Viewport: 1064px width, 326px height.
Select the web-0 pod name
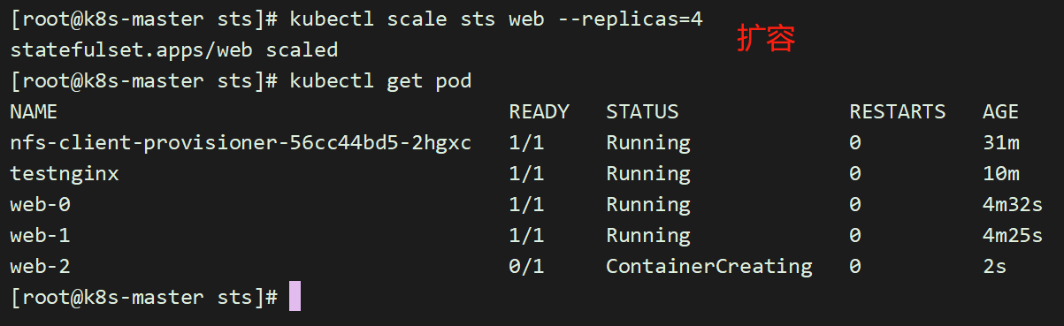click(40, 204)
